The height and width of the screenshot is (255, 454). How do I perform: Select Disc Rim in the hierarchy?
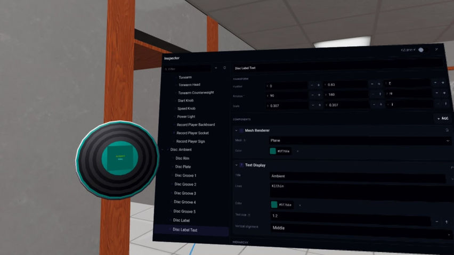point(182,159)
